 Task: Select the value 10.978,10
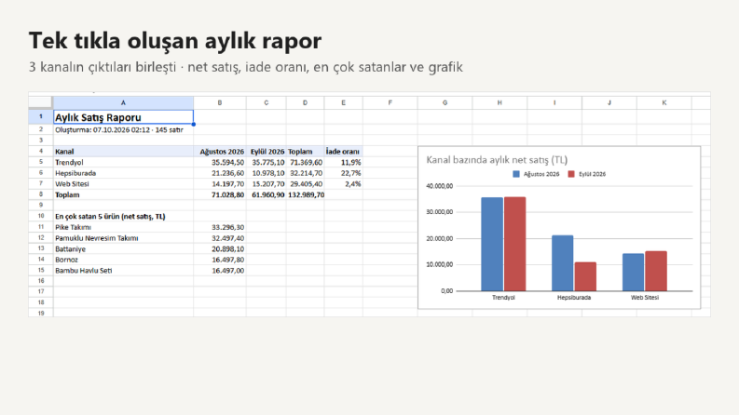266,173
